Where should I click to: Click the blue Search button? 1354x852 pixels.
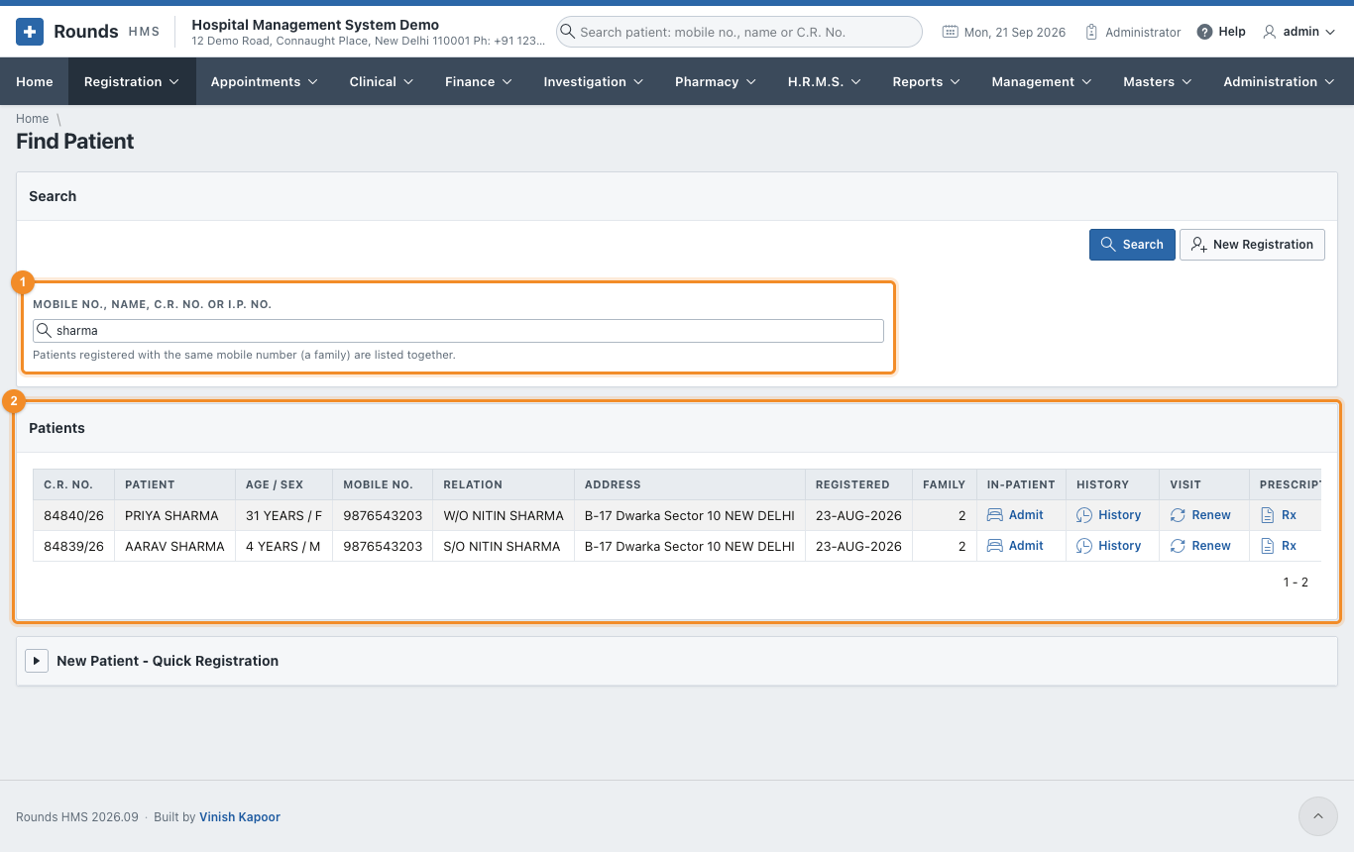tap(1132, 245)
